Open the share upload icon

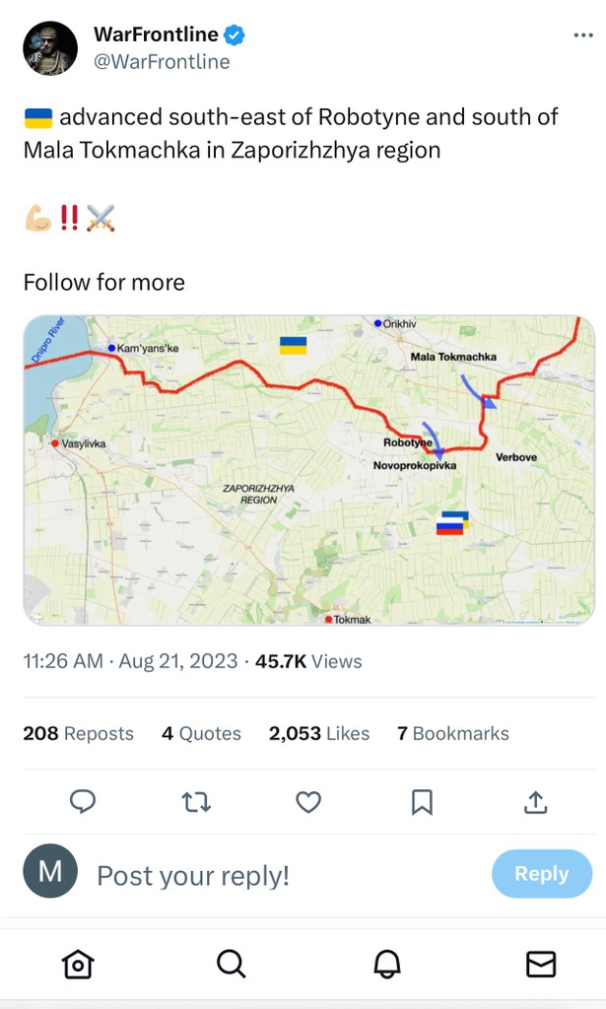[x=535, y=802]
